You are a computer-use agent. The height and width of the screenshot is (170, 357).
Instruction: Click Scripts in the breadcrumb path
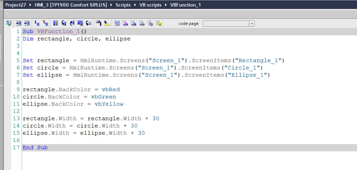pos(123,5)
